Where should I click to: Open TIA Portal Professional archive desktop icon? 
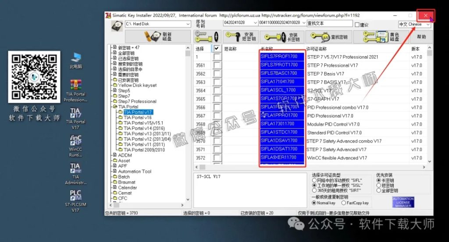[x=75, y=91]
